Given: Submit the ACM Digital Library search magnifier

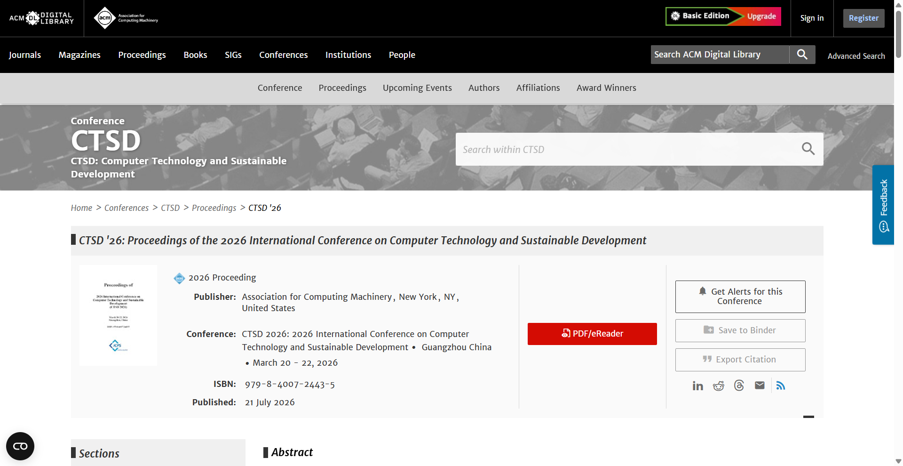Looking at the screenshot, I should (x=802, y=55).
